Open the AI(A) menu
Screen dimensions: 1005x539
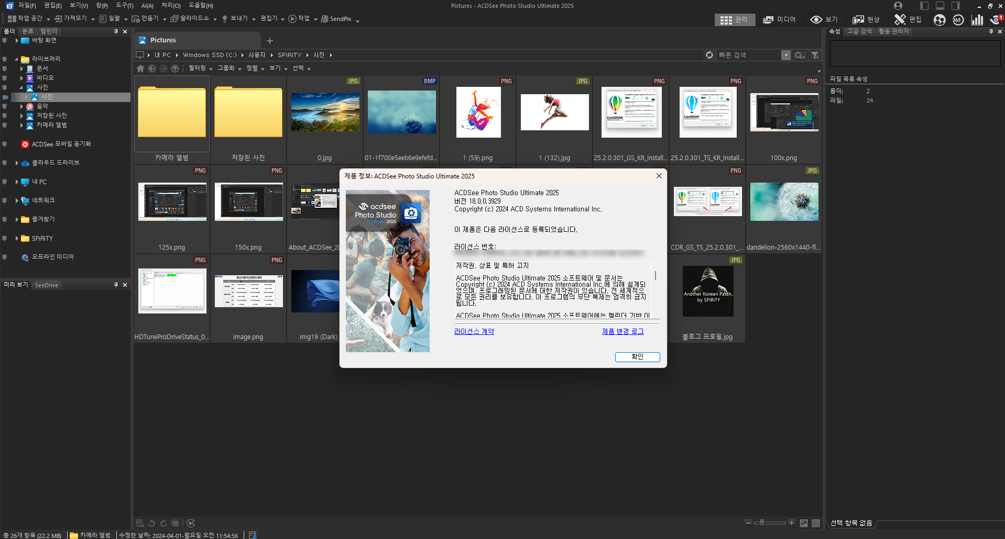(x=147, y=6)
